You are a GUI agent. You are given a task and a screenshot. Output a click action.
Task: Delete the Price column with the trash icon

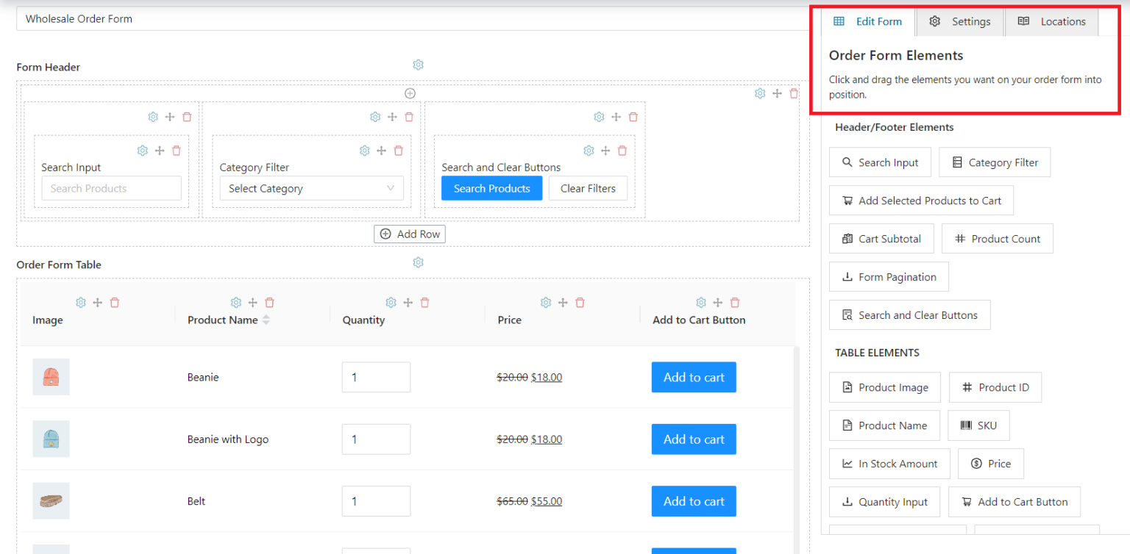580,302
